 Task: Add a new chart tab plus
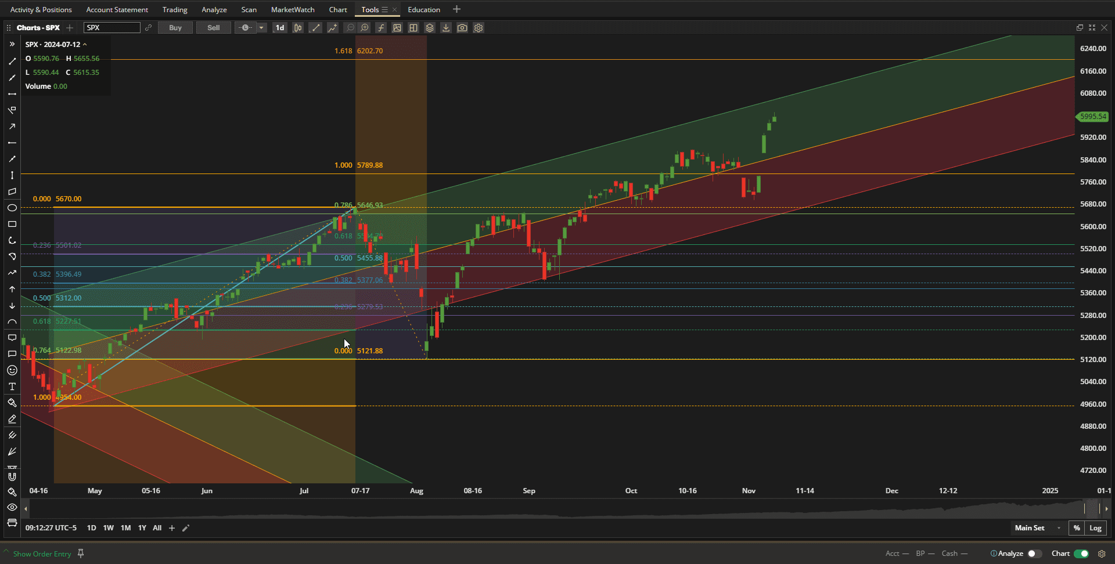pyautogui.click(x=70, y=28)
